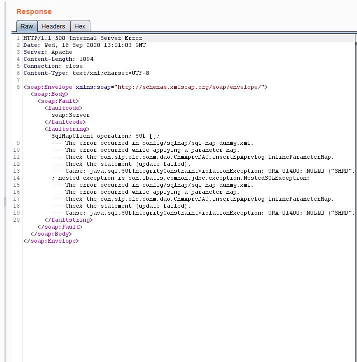Click the nested exception line 14

[180, 178]
